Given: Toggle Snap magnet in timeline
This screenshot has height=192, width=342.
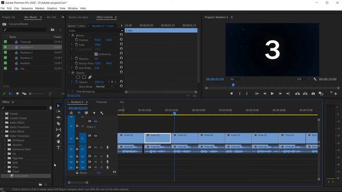Looking at the screenshot, I should (79, 113).
